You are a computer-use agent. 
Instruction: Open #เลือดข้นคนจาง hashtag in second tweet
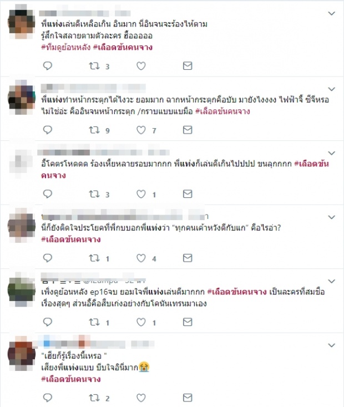(222, 111)
